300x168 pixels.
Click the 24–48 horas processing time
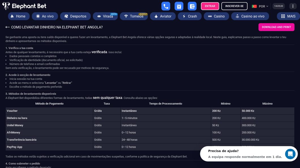click(130, 140)
